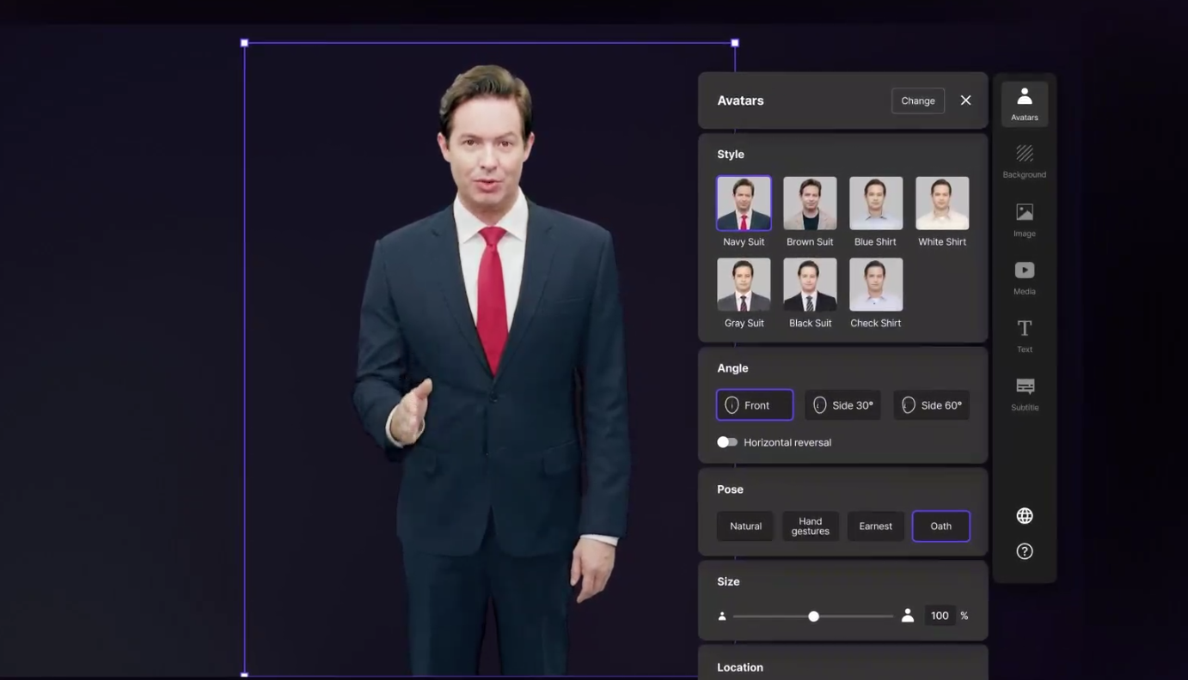Click the Change avatar button
1188x680 pixels.
(917, 100)
